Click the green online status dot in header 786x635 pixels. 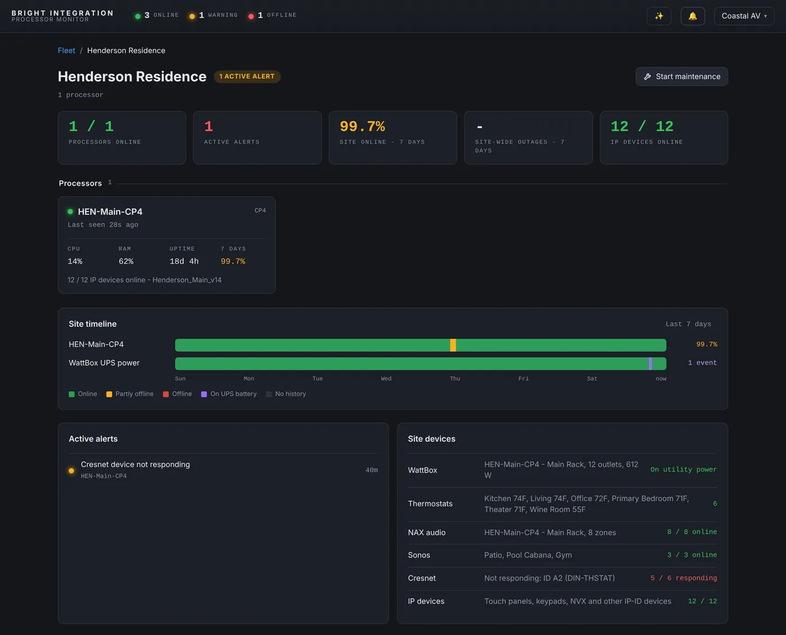[x=138, y=16]
